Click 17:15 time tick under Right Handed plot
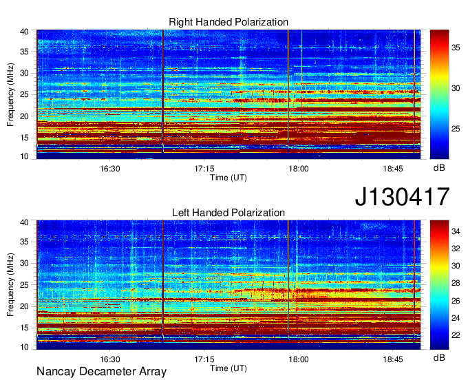 204,169
